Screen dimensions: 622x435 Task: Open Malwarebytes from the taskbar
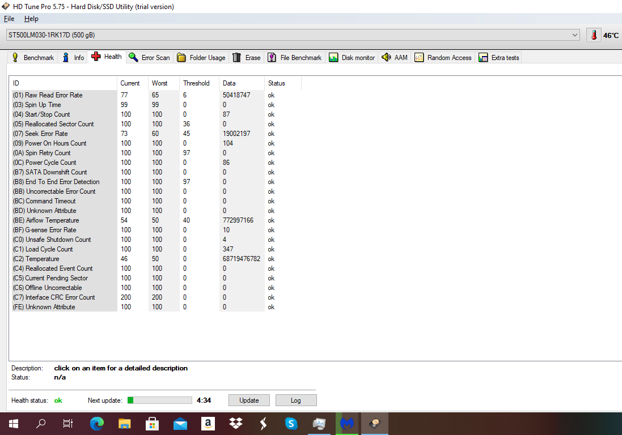(347, 424)
